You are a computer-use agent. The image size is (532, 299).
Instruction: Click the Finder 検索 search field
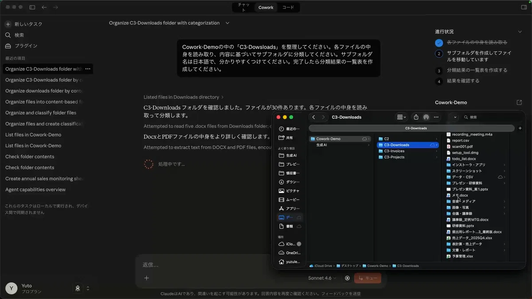tap(491, 117)
